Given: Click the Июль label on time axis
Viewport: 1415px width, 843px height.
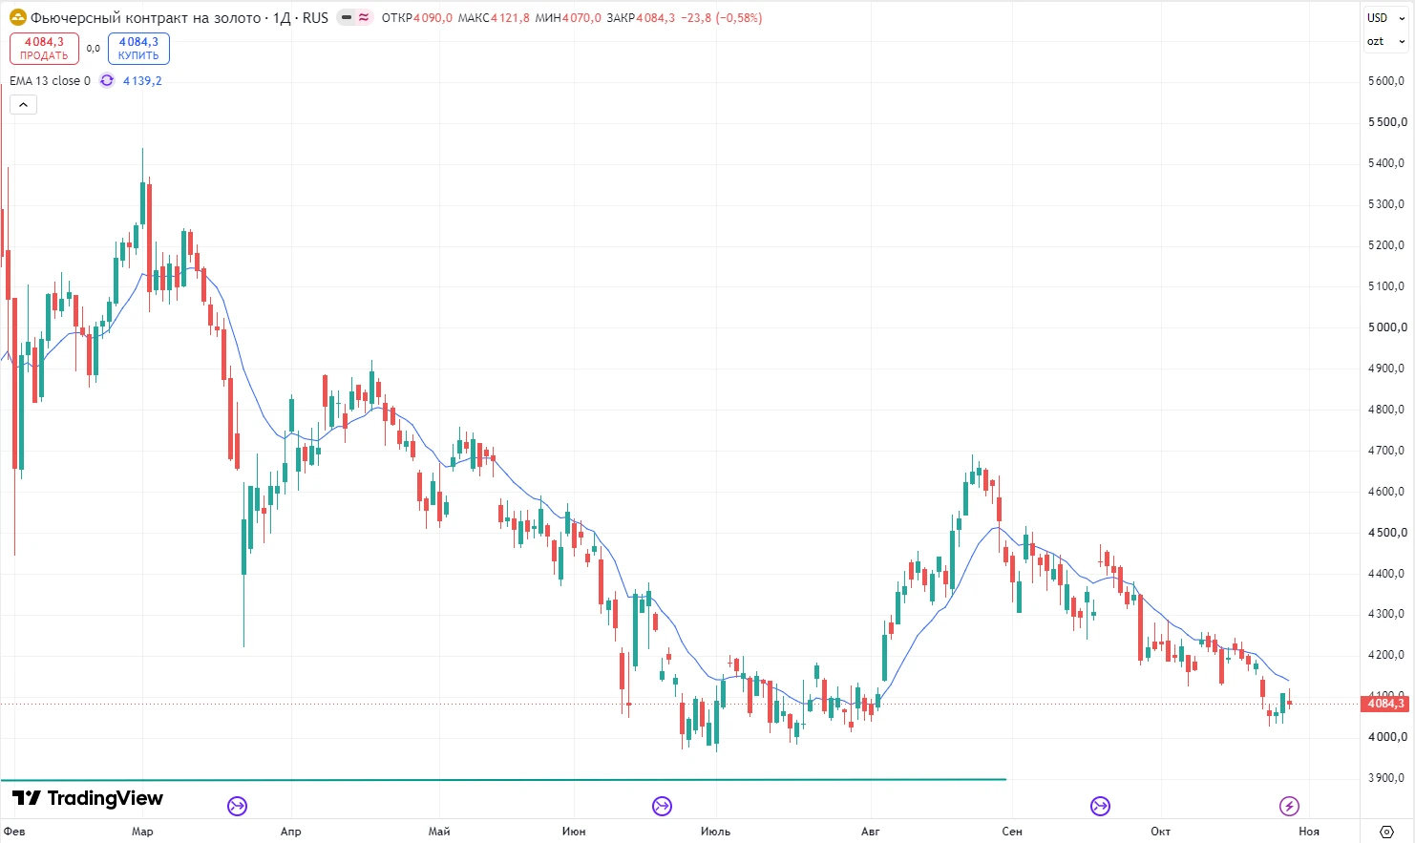Looking at the screenshot, I should click(x=715, y=832).
